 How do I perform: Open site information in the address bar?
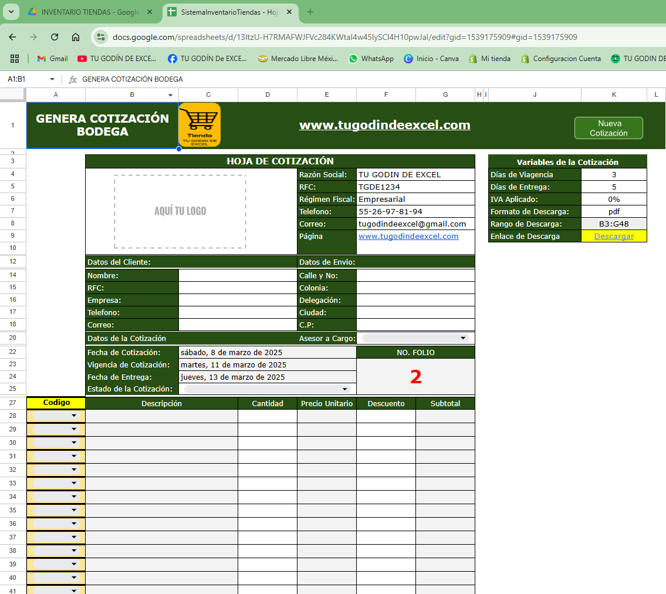click(x=101, y=36)
